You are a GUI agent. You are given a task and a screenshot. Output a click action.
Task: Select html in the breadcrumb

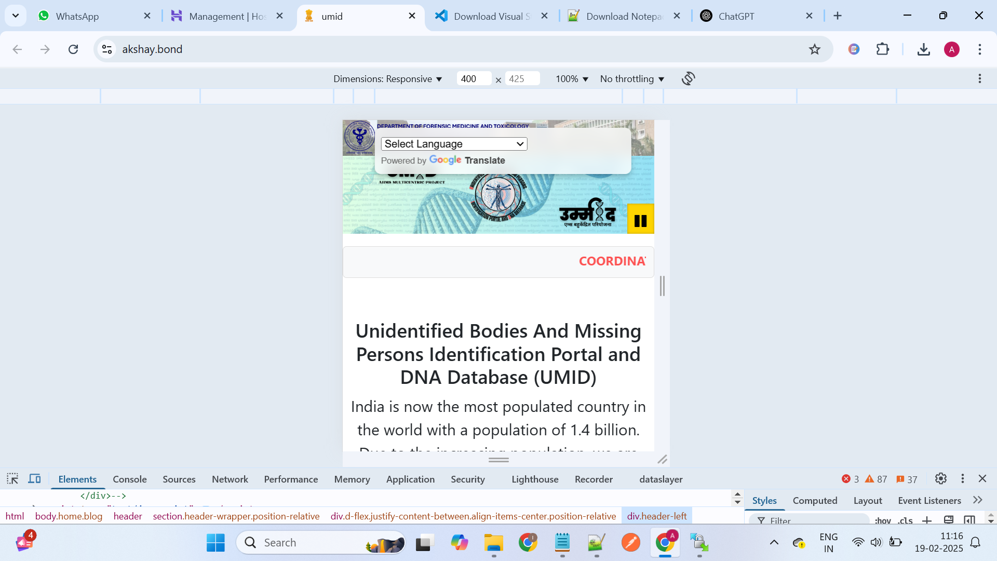(15, 516)
